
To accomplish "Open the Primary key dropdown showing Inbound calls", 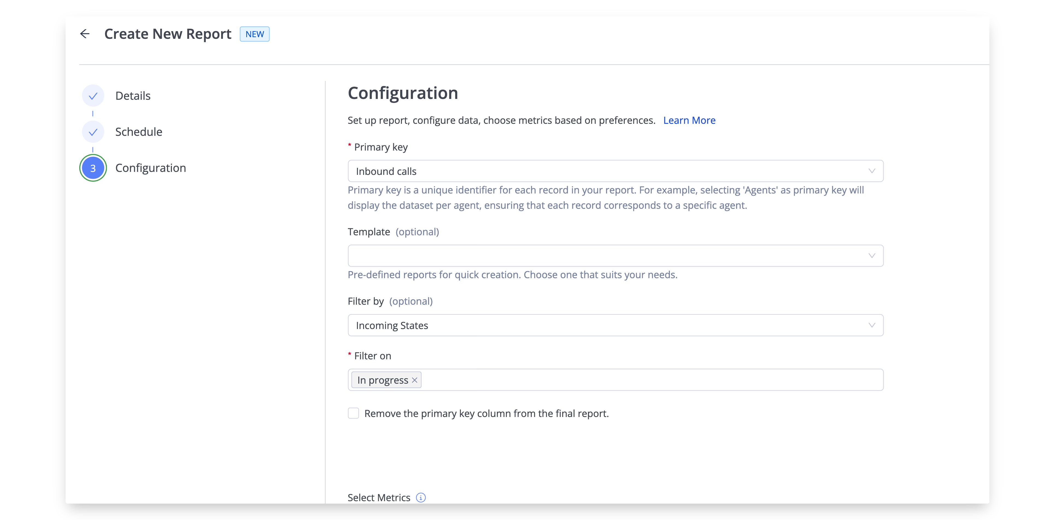I will pos(616,171).
